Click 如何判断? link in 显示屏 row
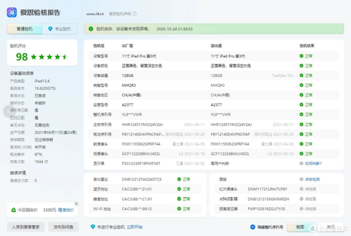 pyautogui.click(x=313, y=164)
